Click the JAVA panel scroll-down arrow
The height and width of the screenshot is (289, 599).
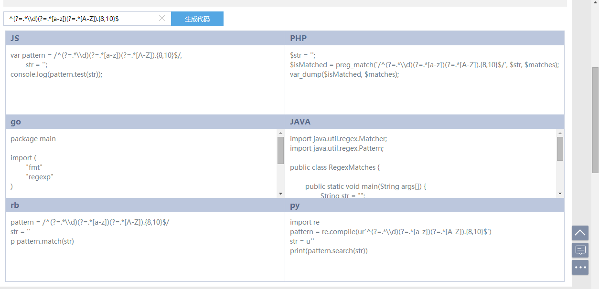(560, 194)
